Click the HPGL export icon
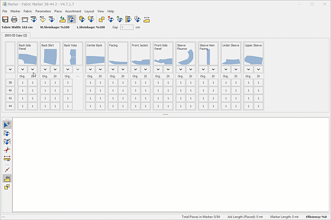The height and width of the screenshot is (220, 331). (33, 19)
